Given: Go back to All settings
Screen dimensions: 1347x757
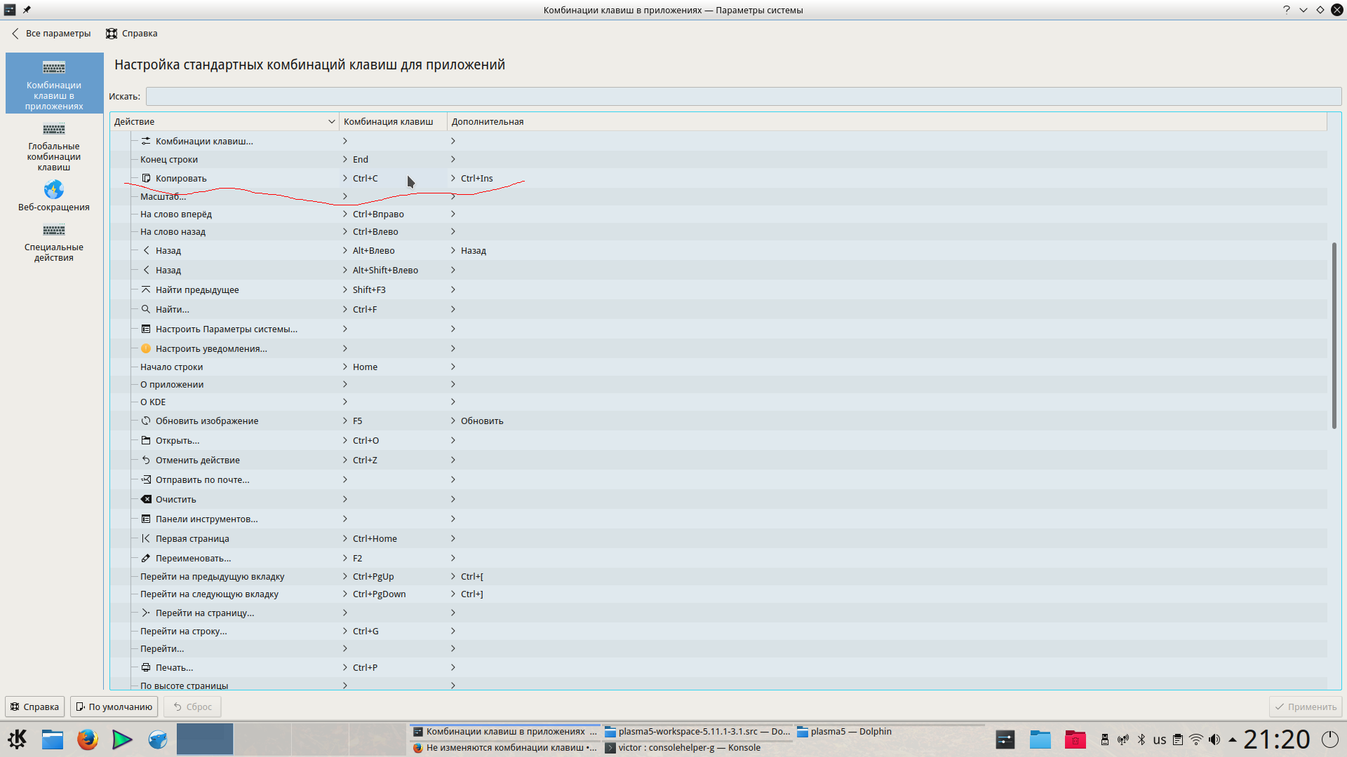Looking at the screenshot, I should (51, 34).
